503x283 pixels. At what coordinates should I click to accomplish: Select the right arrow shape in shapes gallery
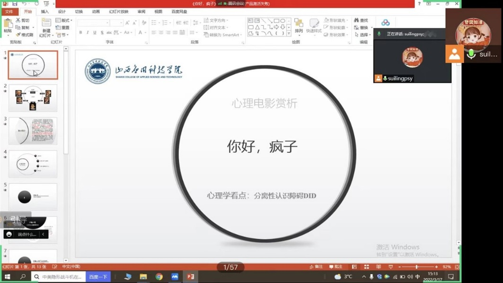(276, 27)
